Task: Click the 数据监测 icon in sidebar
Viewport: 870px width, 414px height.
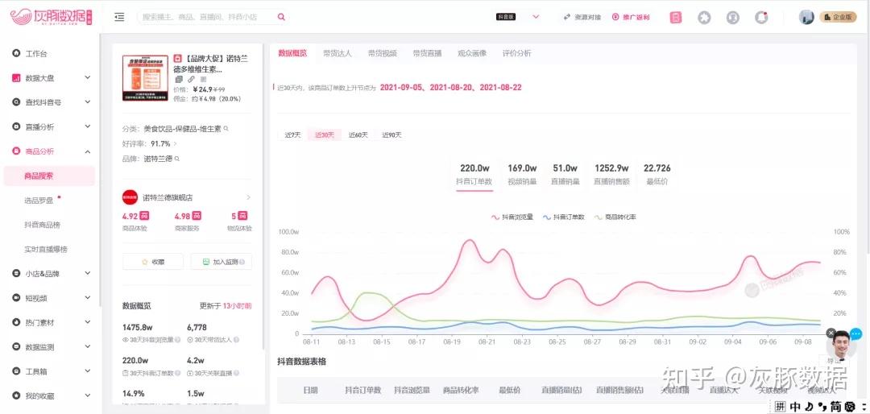Action: click(x=16, y=347)
